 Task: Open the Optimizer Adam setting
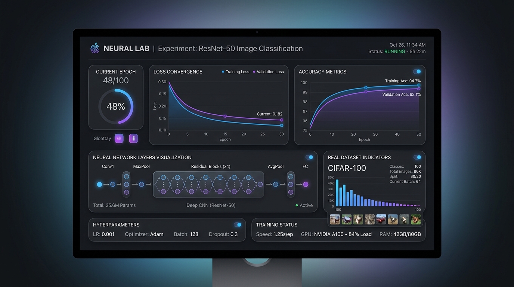144,234
